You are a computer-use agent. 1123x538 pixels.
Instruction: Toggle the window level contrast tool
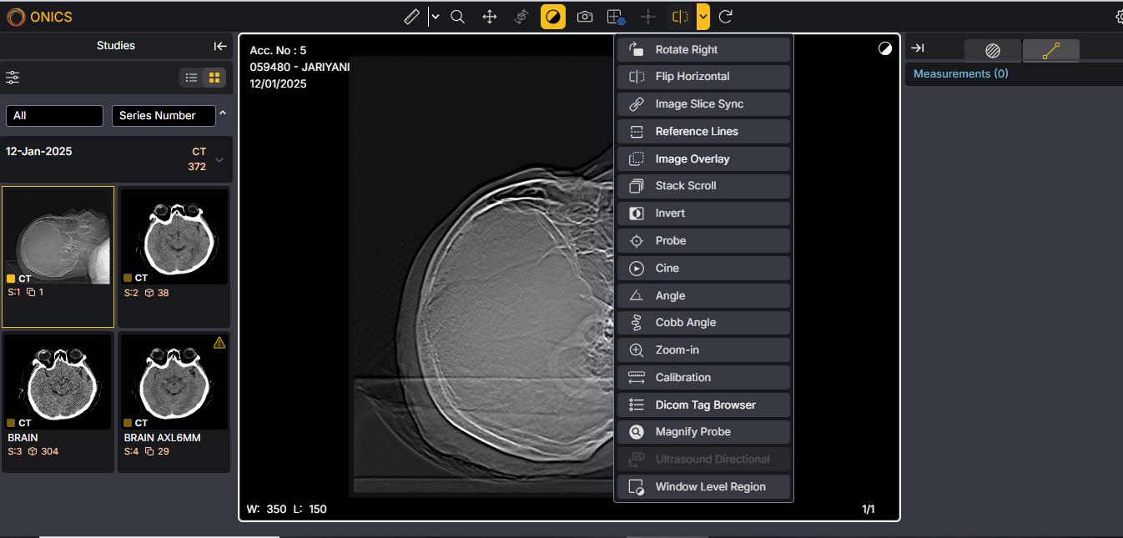tap(553, 17)
